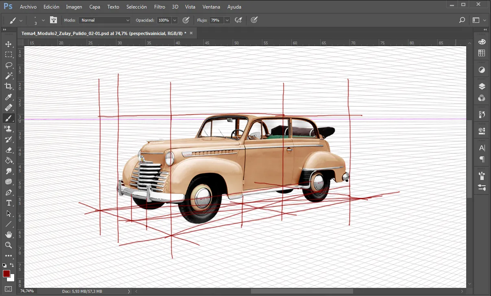This screenshot has width=491, height=296.
Task: Select the Rectangular Marquee tool
Action: pyautogui.click(x=9, y=55)
